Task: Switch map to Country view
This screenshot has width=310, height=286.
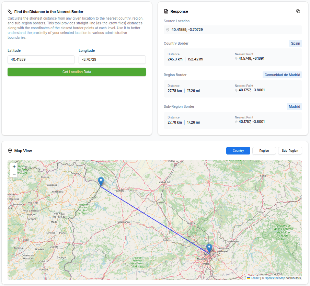Action: coord(238,151)
